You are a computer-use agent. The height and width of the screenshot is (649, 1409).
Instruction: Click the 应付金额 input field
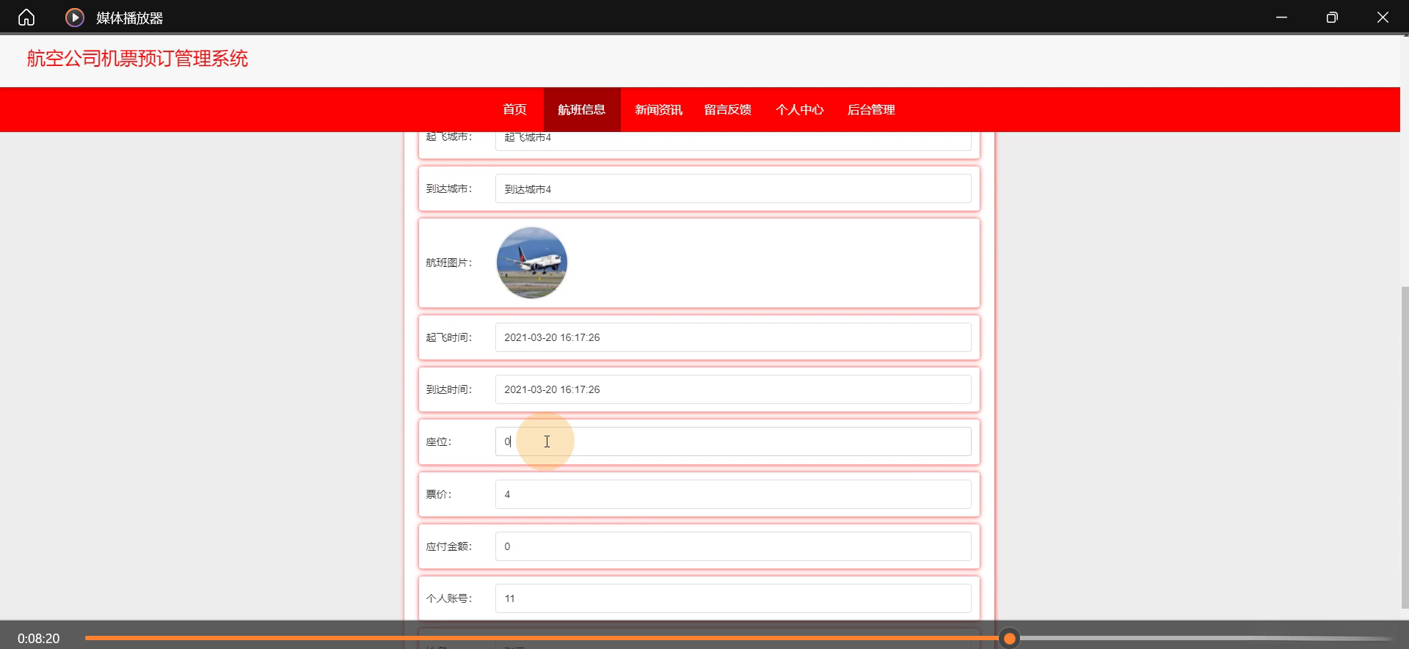click(733, 546)
